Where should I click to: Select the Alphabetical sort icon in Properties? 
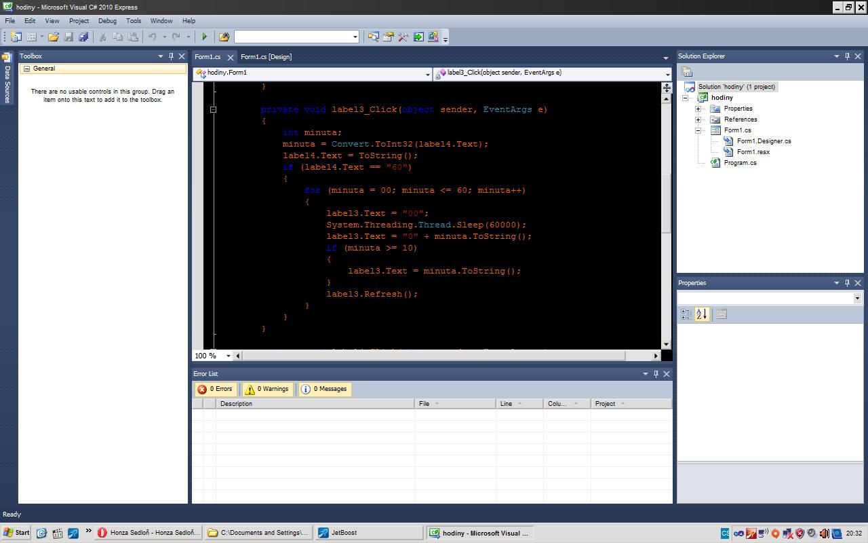click(702, 314)
